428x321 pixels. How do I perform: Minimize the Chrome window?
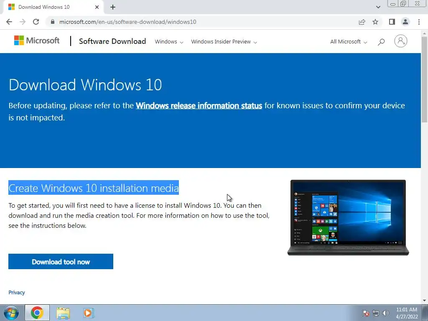tap(393, 4)
